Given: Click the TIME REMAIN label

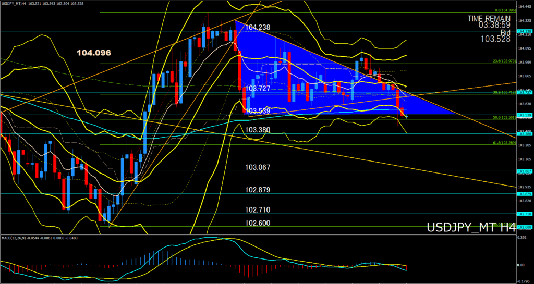Looking at the screenshot, I should 489,18.
